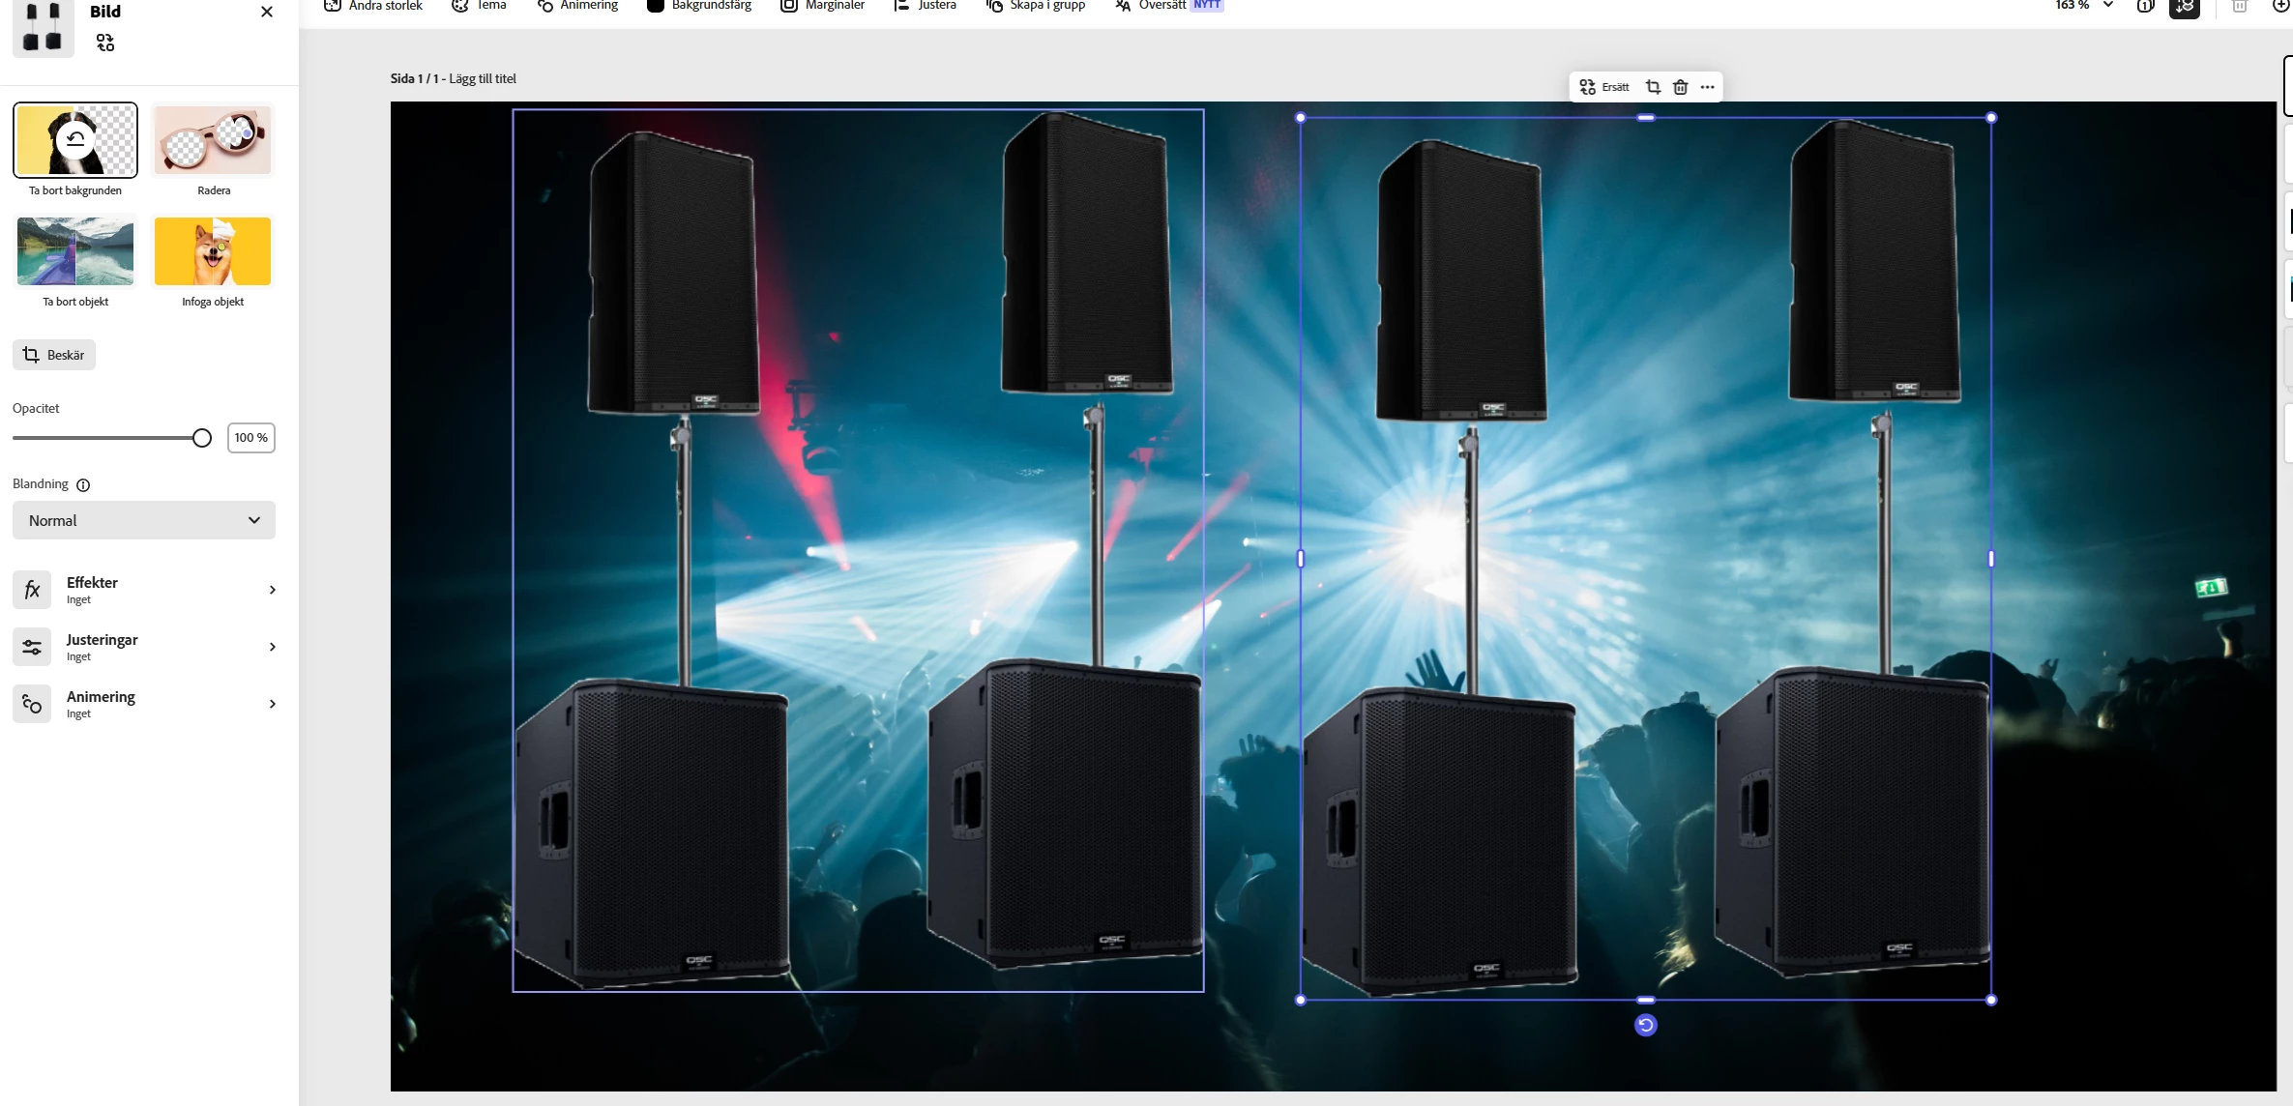The image size is (2293, 1106).
Task: Click the 100 % opacity input field
Action: (x=250, y=438)
